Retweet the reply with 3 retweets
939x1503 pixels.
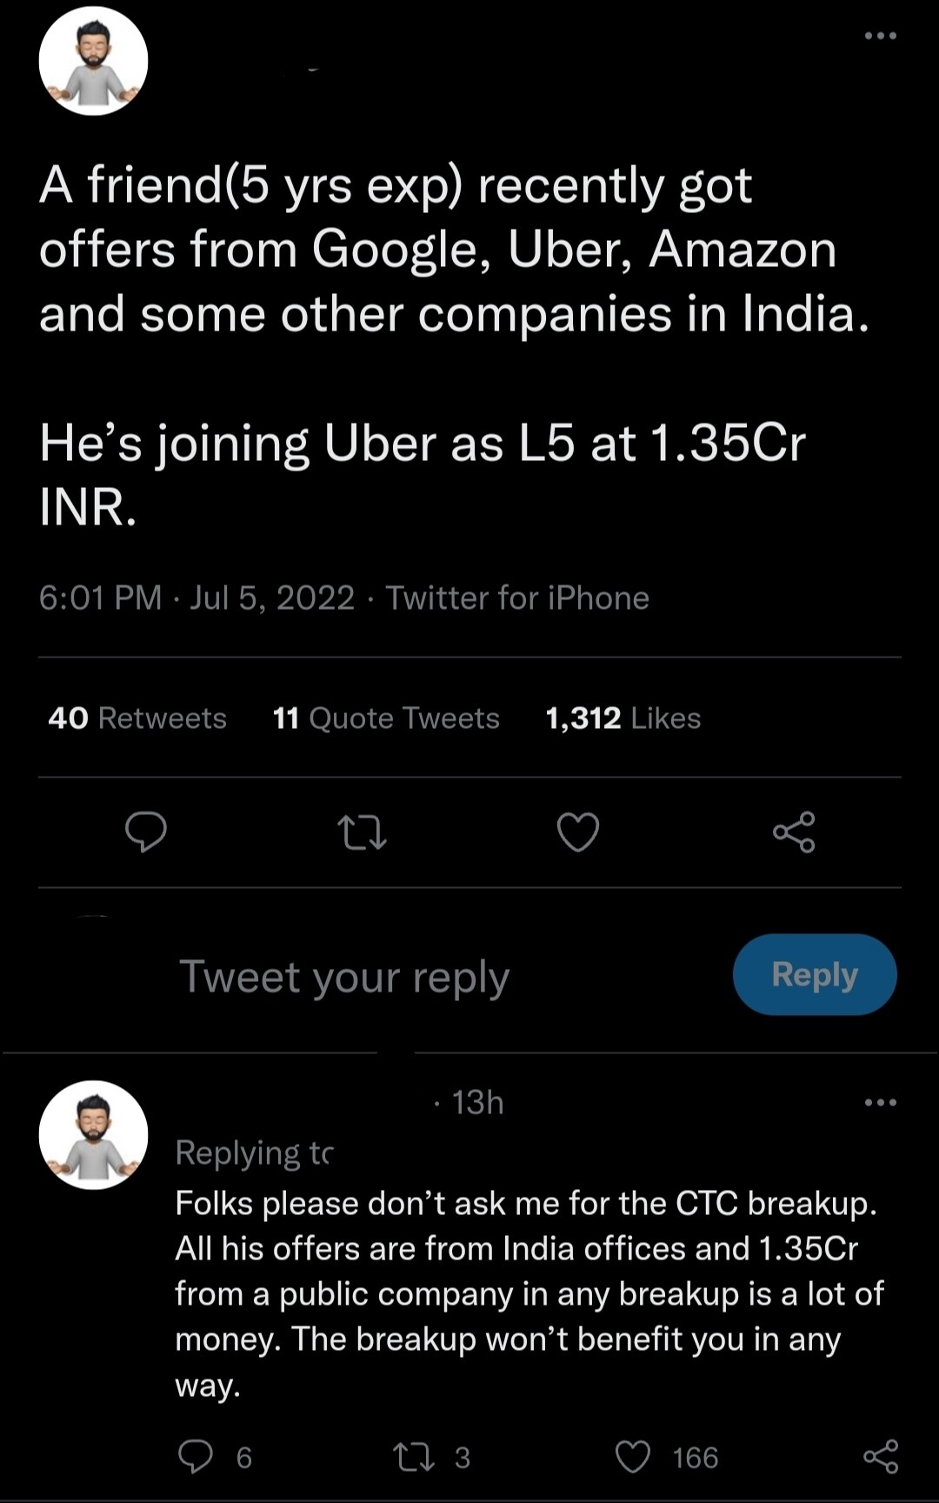click(x=414, y=1456)
